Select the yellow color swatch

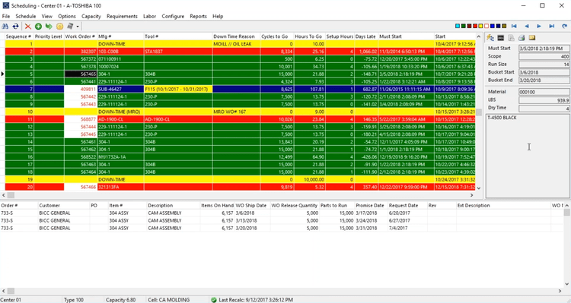pyautogui.click(x=480, y=26)
